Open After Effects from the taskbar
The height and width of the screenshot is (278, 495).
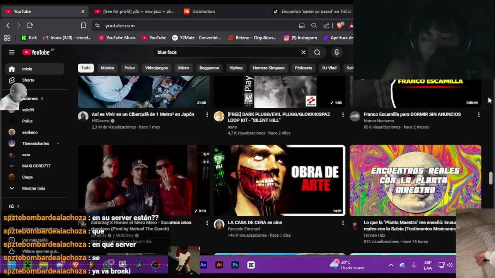coord(203,265)
